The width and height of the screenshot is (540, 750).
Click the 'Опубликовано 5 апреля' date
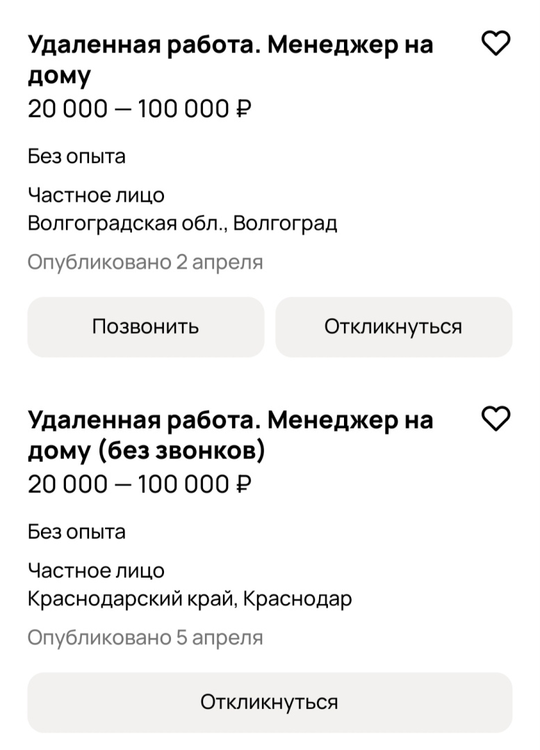point(145,637)
